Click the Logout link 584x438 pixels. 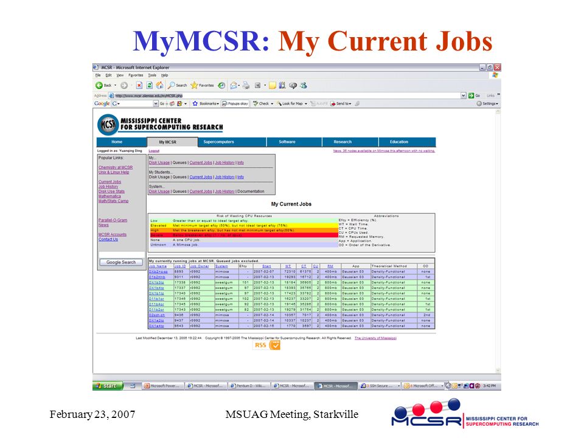pyautogui.click(x=154, y=151)
